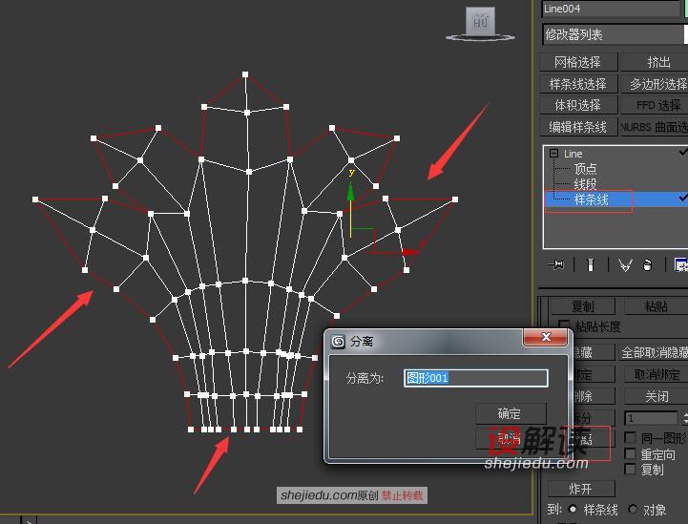
Task: Click the NURBS 曲面选择 button
Action: [655, 127]
